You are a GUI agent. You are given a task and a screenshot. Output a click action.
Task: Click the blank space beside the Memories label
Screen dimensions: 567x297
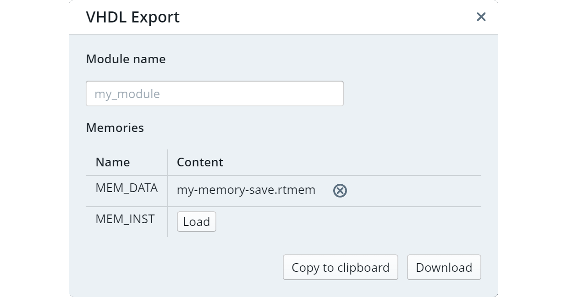tap(312, 127)
